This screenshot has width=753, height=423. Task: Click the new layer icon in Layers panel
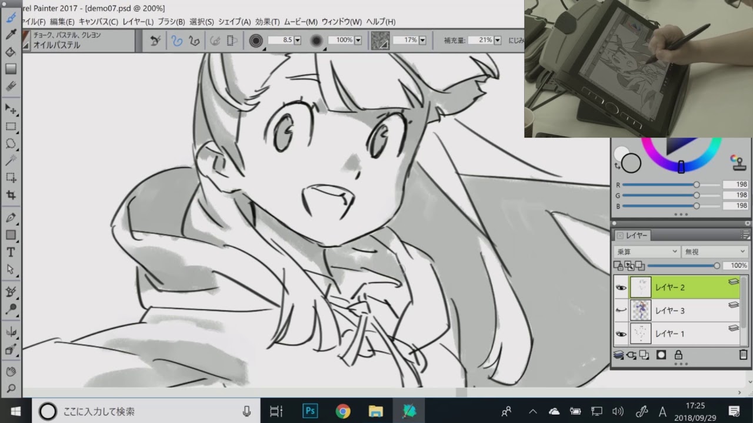tap(644, 355)
